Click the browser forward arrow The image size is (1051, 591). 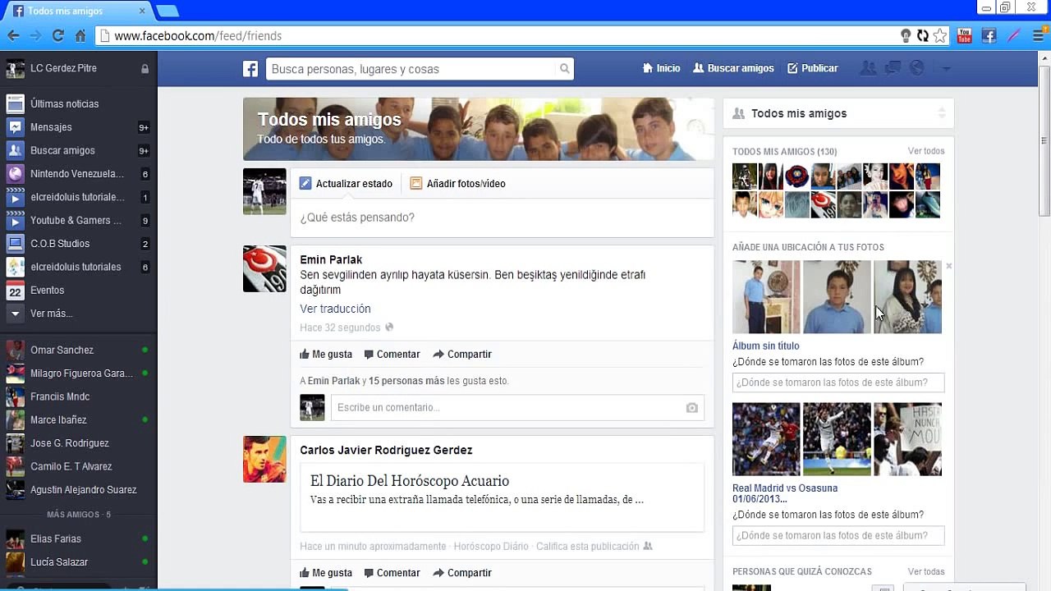click(35, 36)
